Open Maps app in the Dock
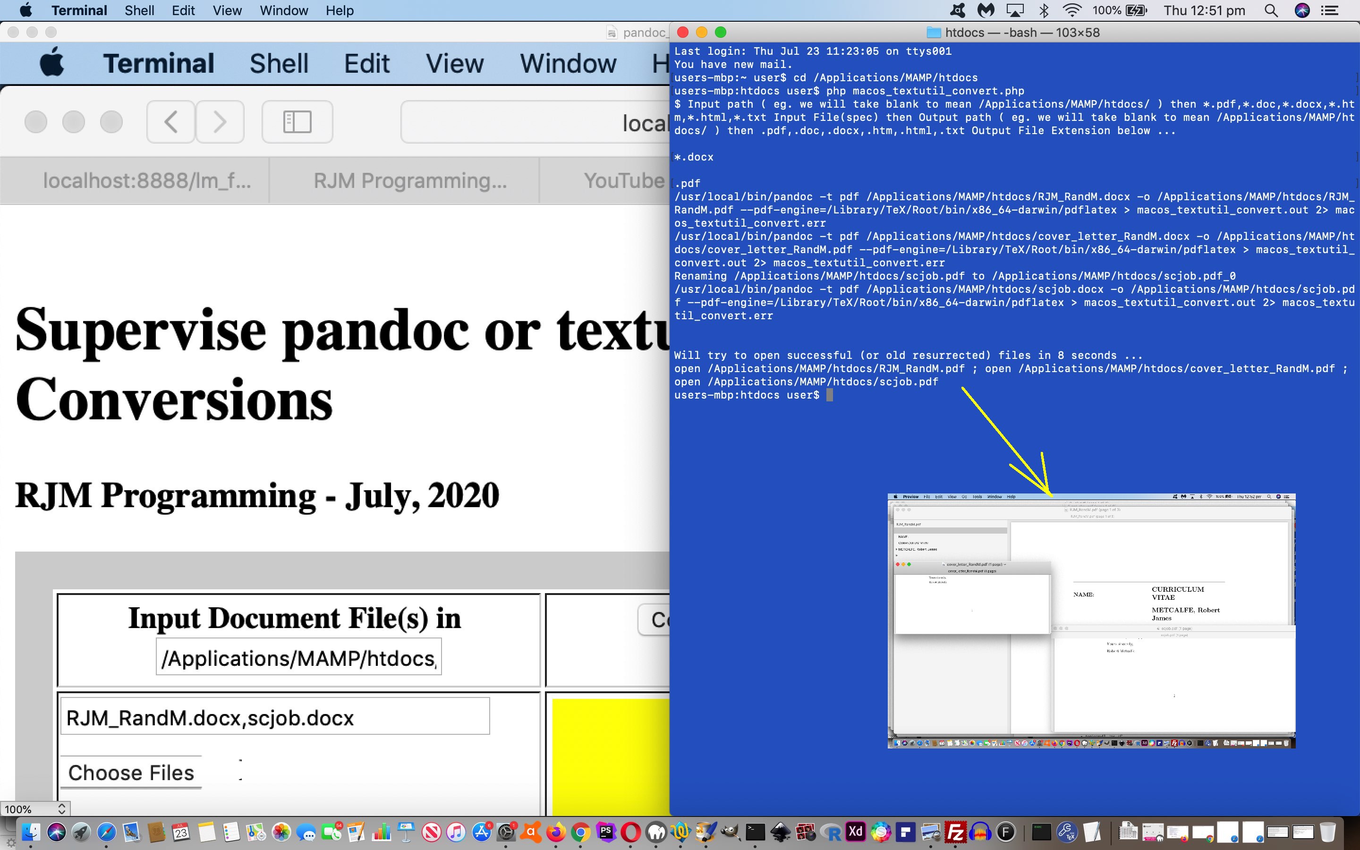Screen dimensions: 1360x850 click(x=255, y=832)
